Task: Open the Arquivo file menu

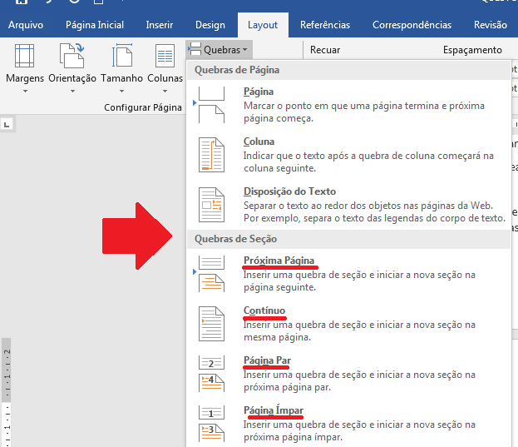Action: (x=26, y=25)
